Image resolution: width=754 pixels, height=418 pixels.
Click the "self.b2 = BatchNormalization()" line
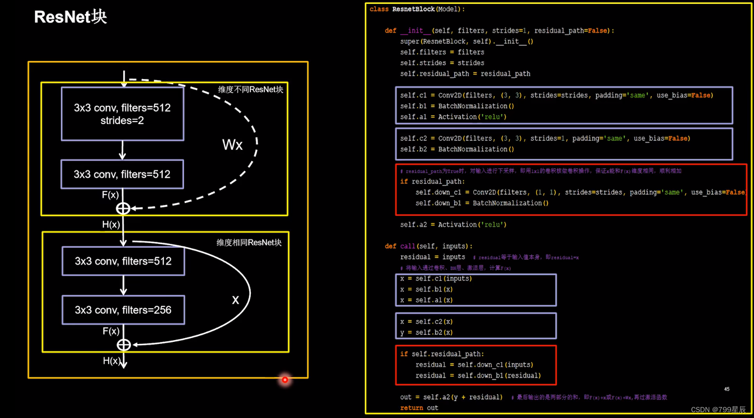[457, 149]
